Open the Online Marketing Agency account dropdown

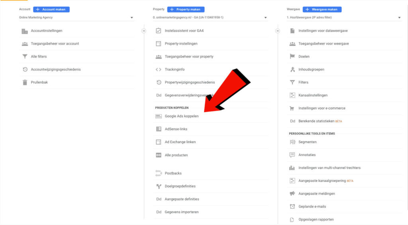76,18
